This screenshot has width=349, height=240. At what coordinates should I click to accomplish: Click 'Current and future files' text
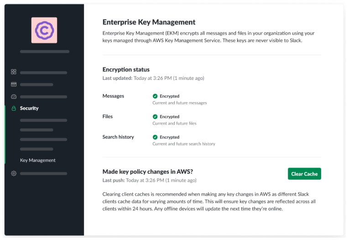174,123
